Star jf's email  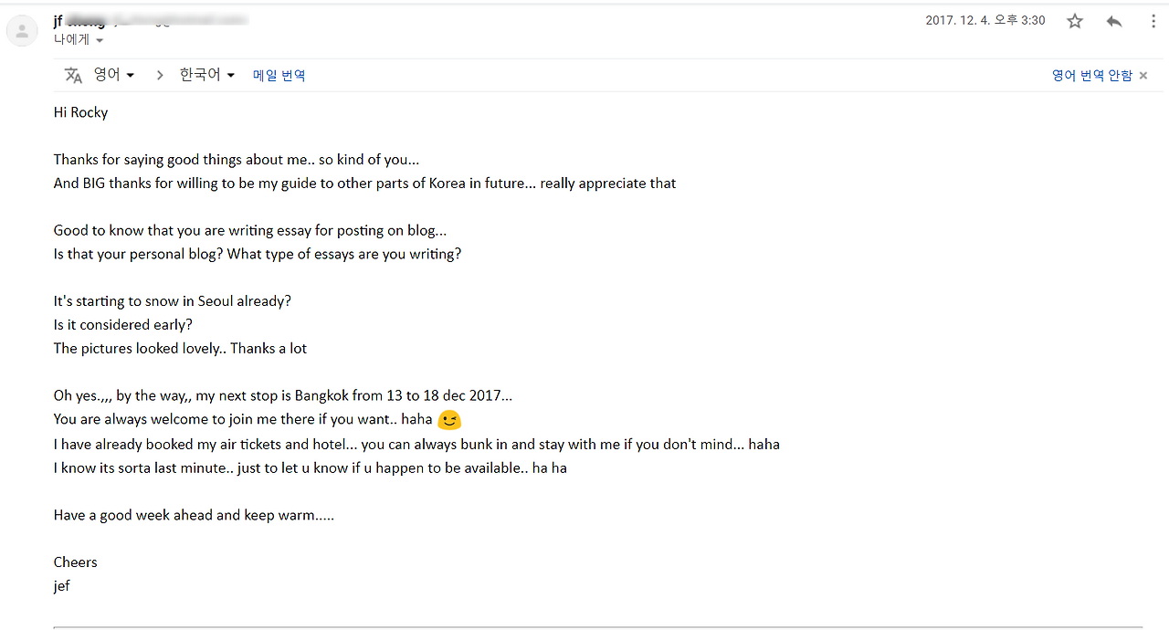pyautogui.click(x=1075, y=20)
